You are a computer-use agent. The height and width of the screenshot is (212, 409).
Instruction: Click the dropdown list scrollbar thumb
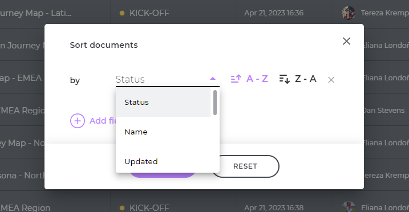point(215,103)
